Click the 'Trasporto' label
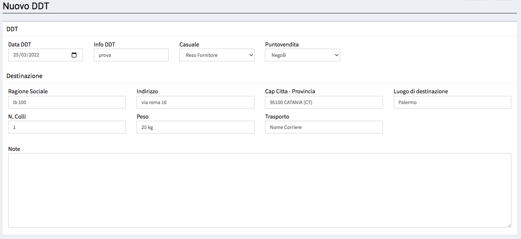Viewport: 521px width, 239px height. (277, 117)
